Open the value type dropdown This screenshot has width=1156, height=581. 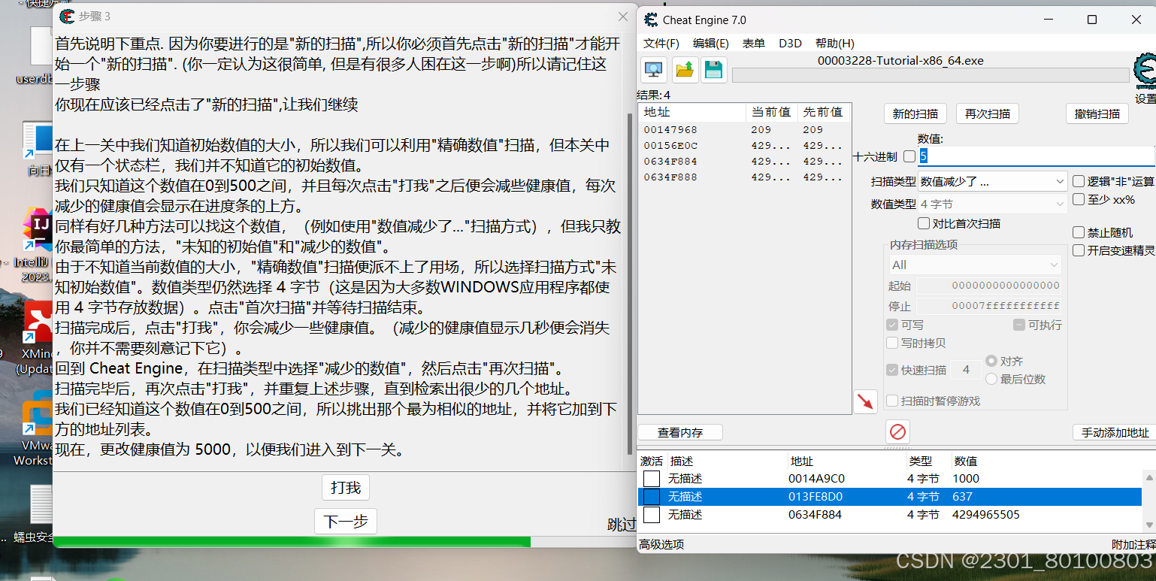pyautogui.click(x=992, y=204)
